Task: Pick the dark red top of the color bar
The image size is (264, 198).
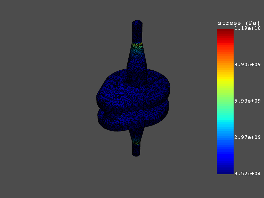Action: click(x=225, y=31)
